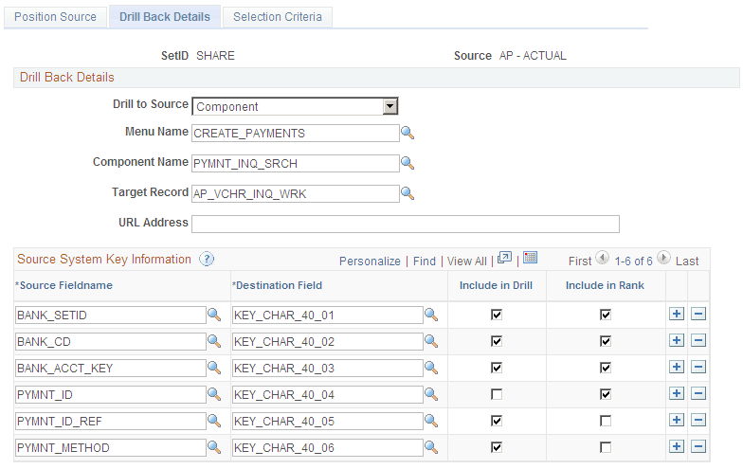The image size is (743, 469).
Task: Add a row after PYMNT_ID_REF row
Action: pyautogui.click(x=677, y=420)
